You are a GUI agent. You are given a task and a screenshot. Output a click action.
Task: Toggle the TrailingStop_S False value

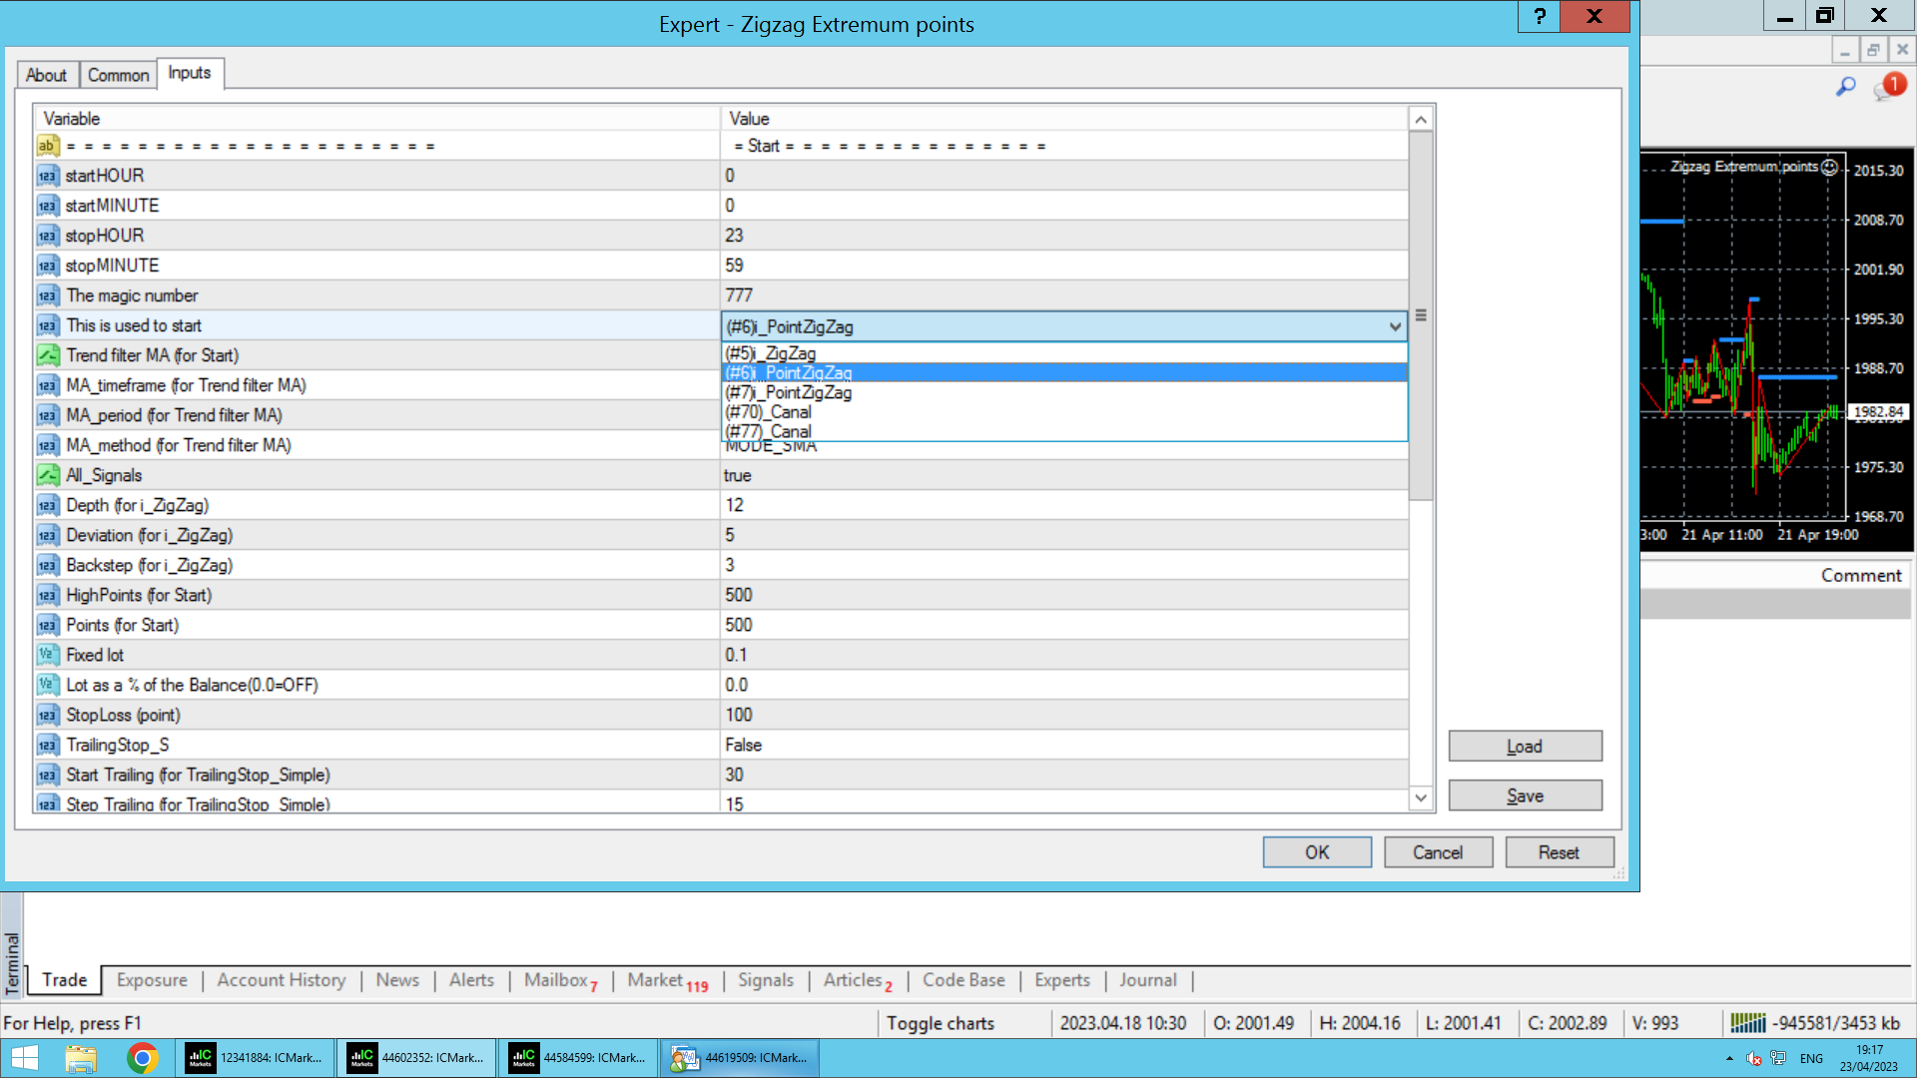[x=743, y=745]
